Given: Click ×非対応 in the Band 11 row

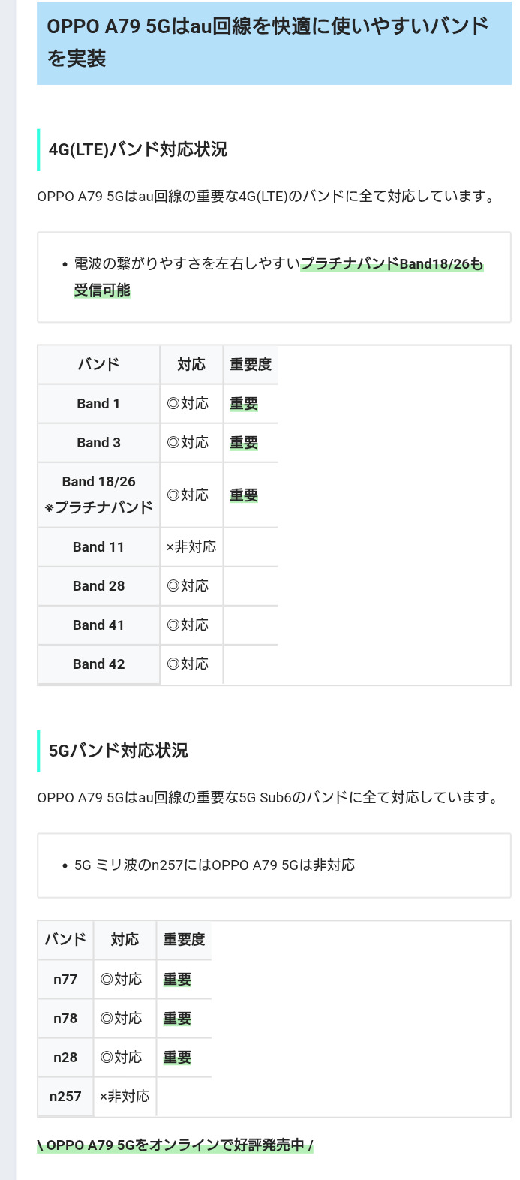Looking at the screenshot, I should pos(191,547).
